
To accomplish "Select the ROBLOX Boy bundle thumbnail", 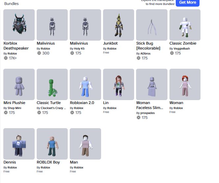I will 52,144.
